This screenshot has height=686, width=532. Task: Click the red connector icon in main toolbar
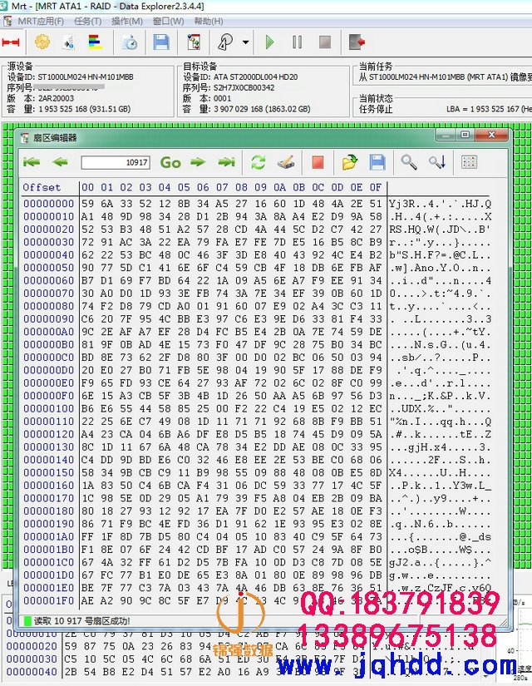click(x=11, y=42)
